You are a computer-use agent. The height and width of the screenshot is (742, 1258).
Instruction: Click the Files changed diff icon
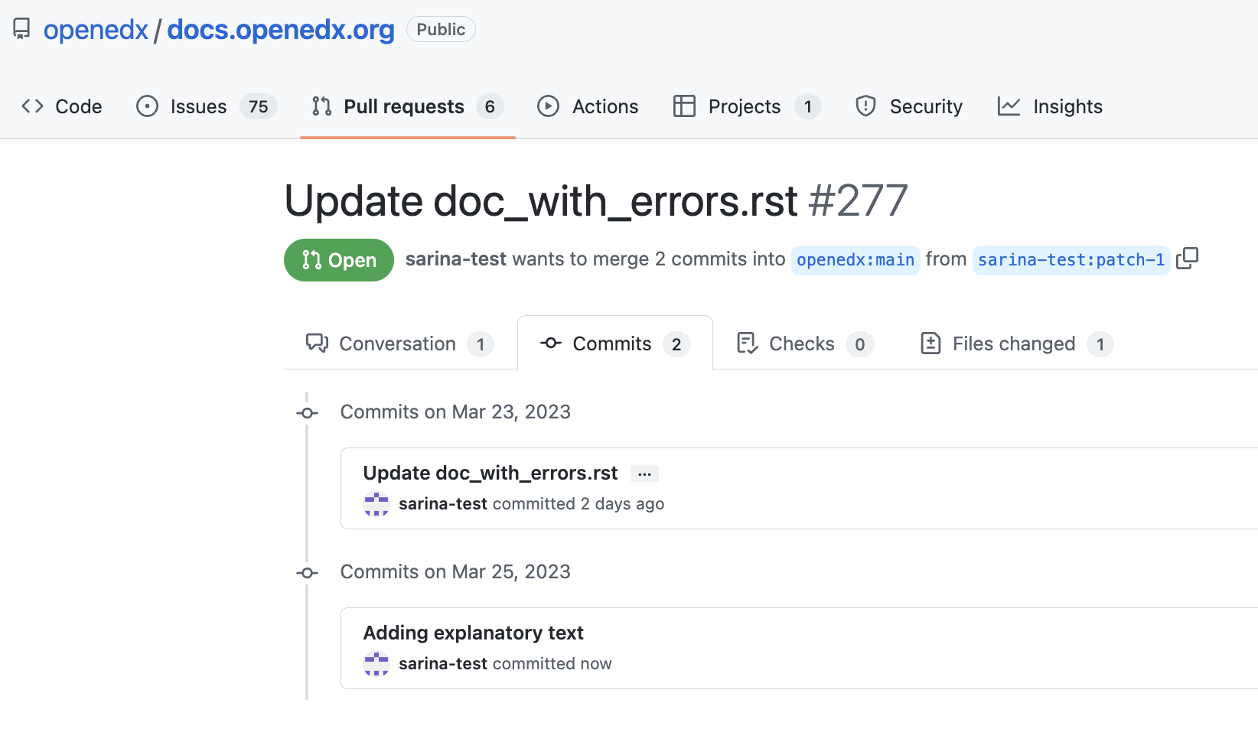click(930, 343)
